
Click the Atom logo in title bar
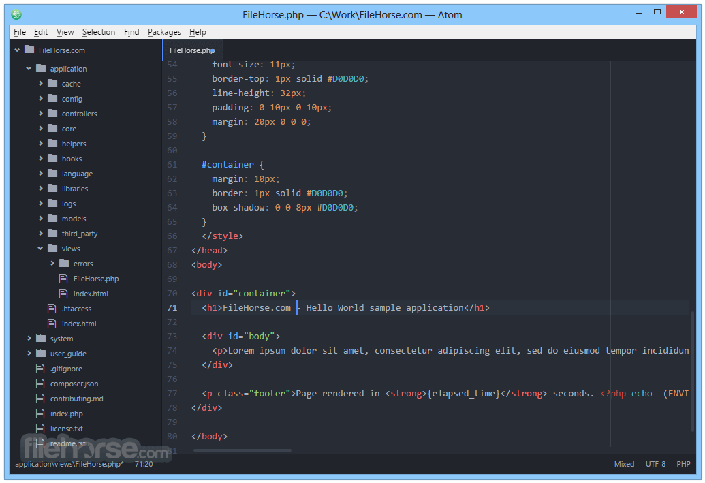coord(16,14)
